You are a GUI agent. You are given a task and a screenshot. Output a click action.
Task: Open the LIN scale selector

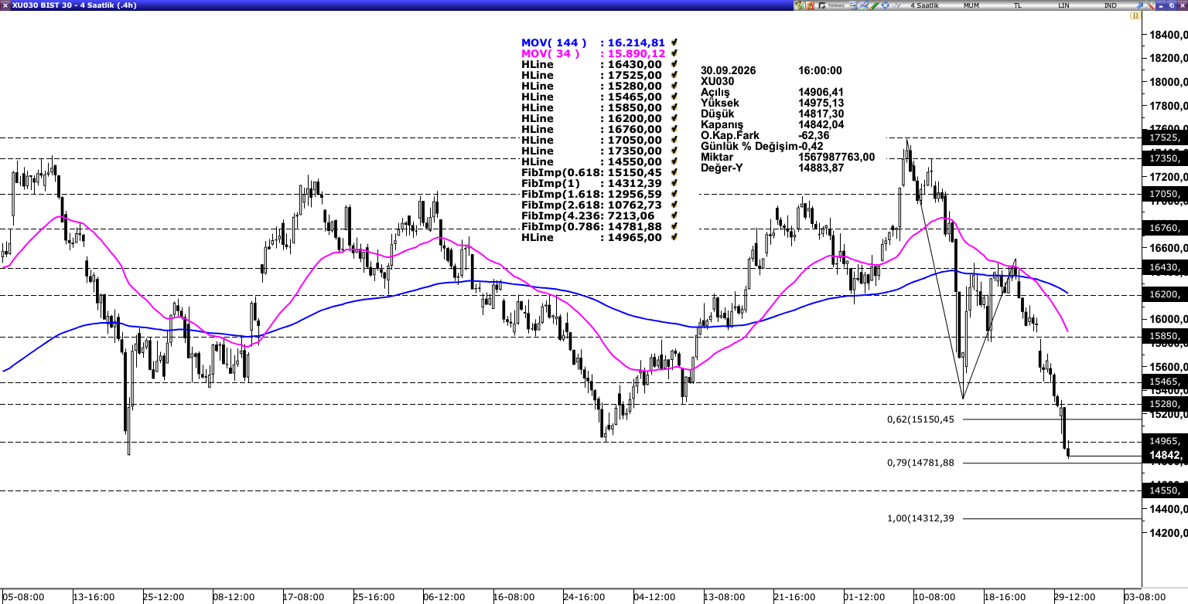coord(1064,5)
